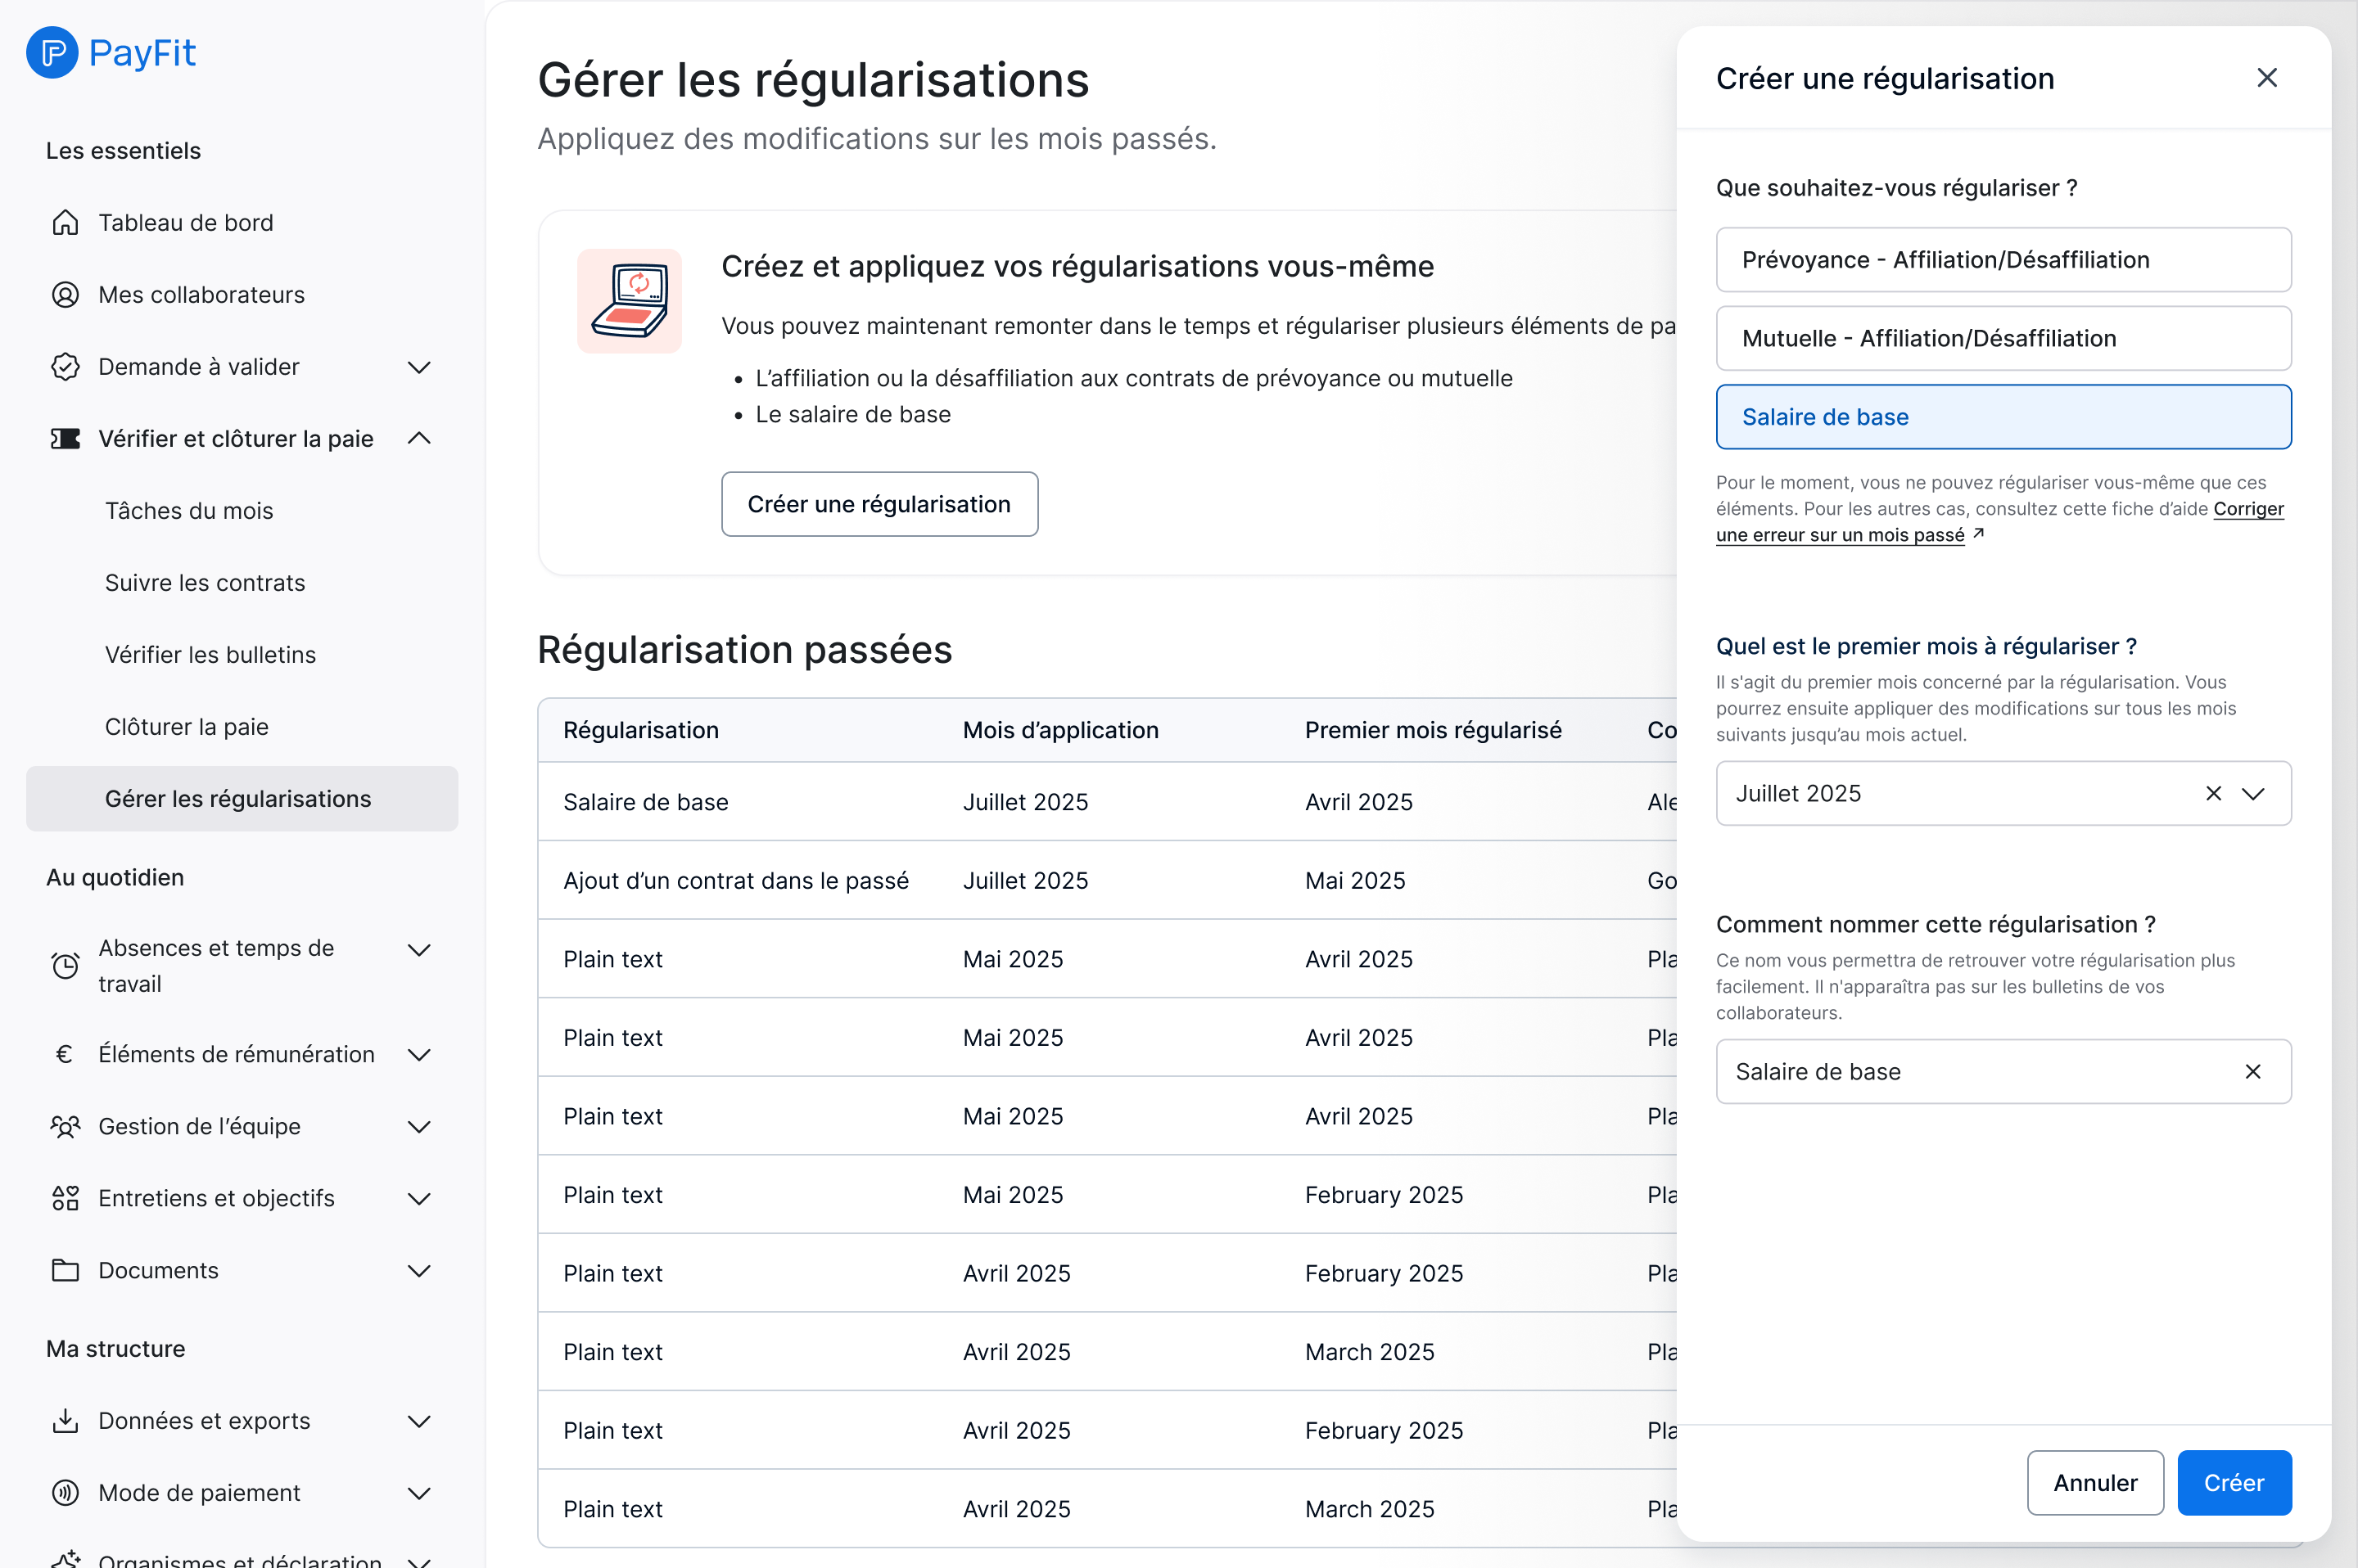Clear the Juillet 2025 month selection
Viewport: 2358px width, 1568px height.
[2213, 793]
